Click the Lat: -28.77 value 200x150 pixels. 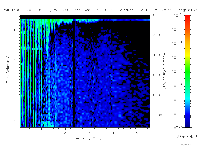[162, 10]
